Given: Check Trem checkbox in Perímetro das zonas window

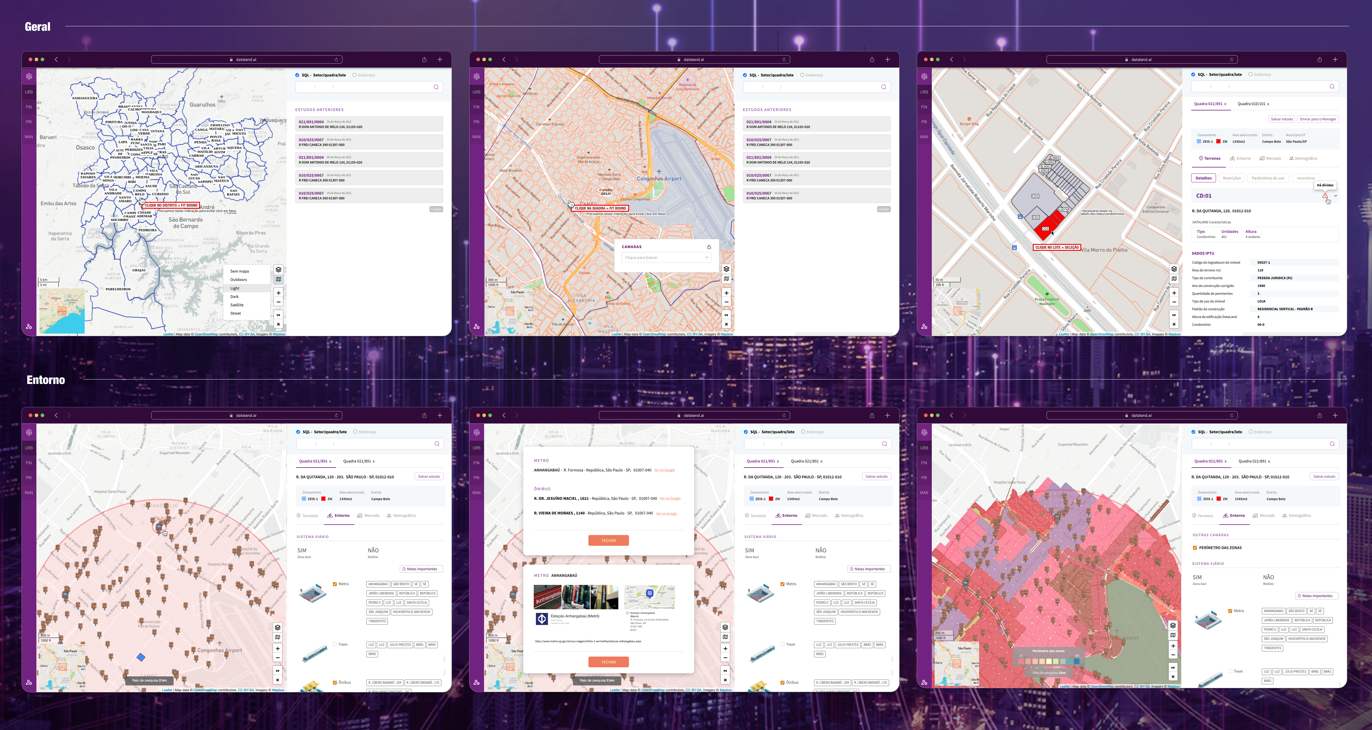Looking at the screenshot, I should point(1230,671).
